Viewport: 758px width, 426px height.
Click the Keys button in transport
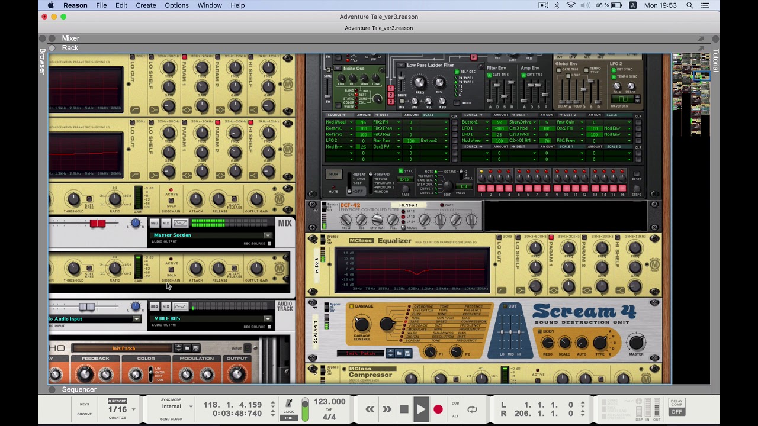pyautogui.click(x=84, y=405)
